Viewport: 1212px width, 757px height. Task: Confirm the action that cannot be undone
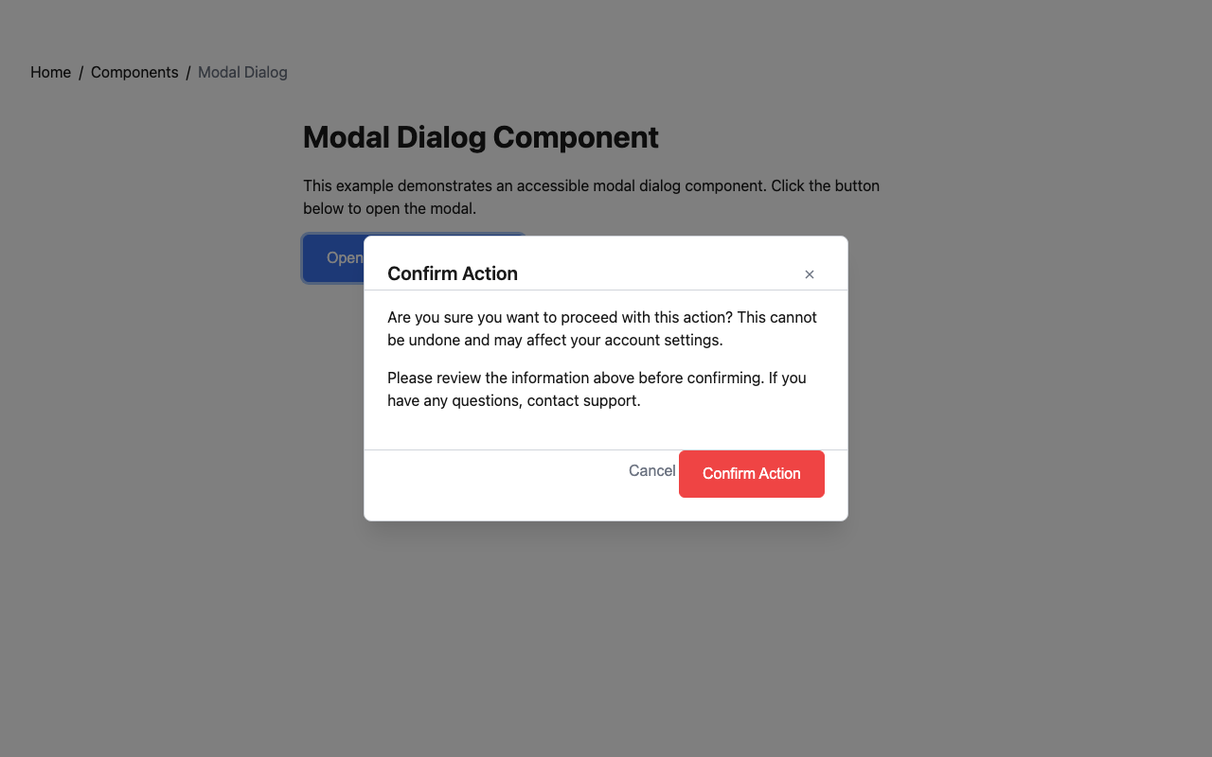[751, 473]
